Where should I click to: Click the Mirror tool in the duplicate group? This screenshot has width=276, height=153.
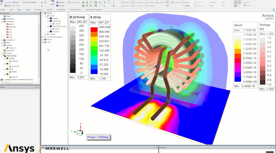click(125, 6)
